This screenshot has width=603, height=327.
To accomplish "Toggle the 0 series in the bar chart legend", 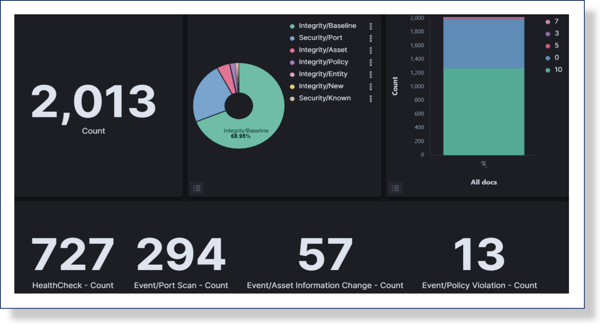I will (x=557, y=57).
